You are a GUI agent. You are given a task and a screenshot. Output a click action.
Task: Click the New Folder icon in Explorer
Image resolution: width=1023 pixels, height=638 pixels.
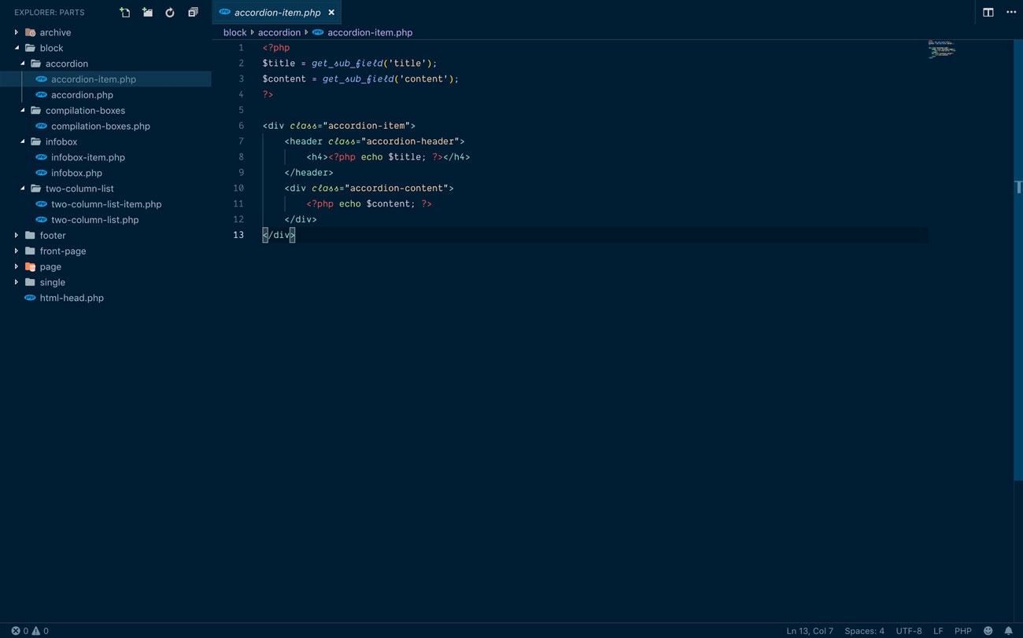(147, 13)
